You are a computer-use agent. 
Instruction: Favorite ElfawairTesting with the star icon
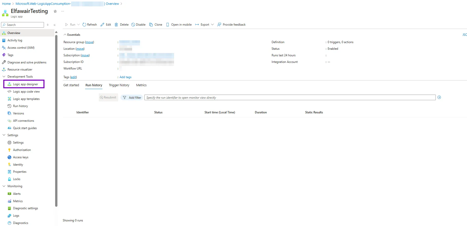(x=55, y=11)
